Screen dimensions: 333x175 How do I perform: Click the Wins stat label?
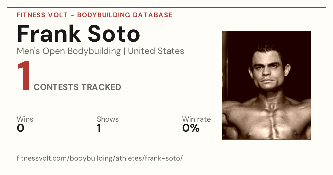(x=25, y=119)
